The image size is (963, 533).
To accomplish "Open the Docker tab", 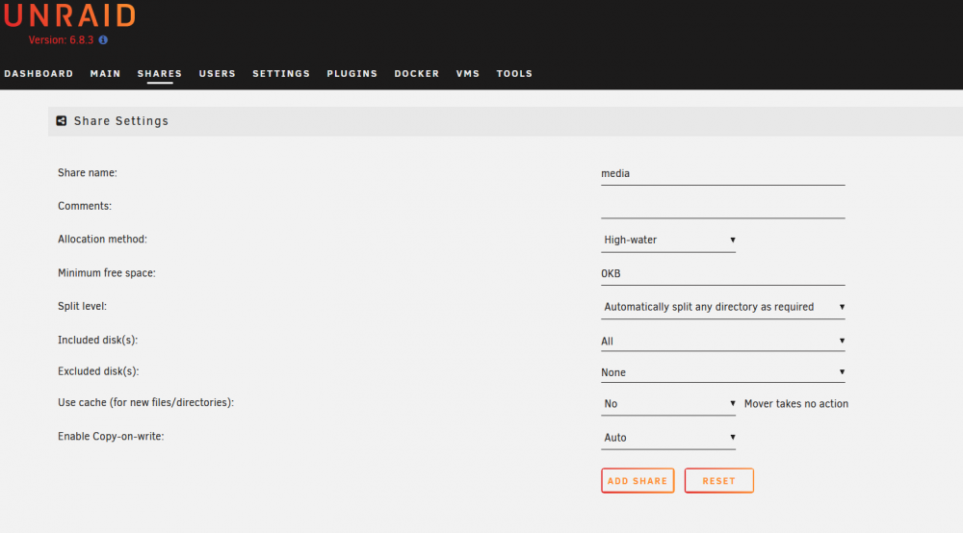I will point(417,74).
